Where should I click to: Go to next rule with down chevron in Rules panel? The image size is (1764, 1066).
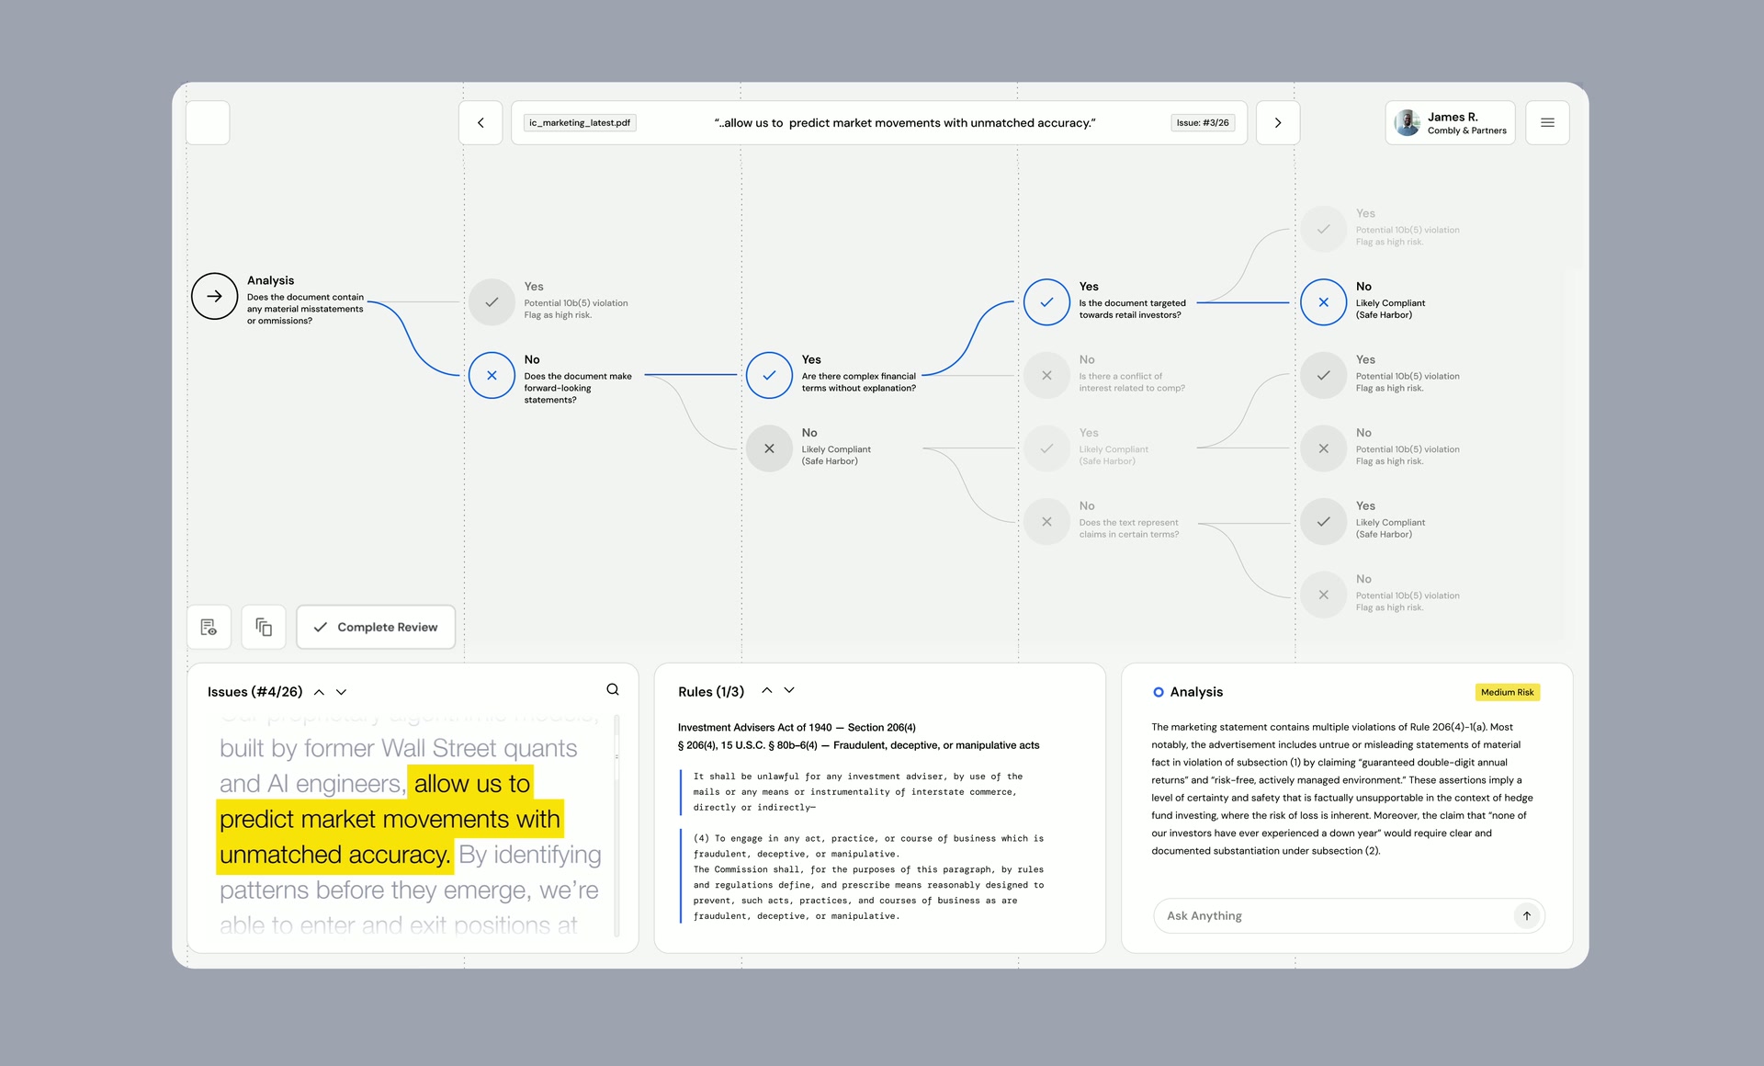click(x=788, y=690)
